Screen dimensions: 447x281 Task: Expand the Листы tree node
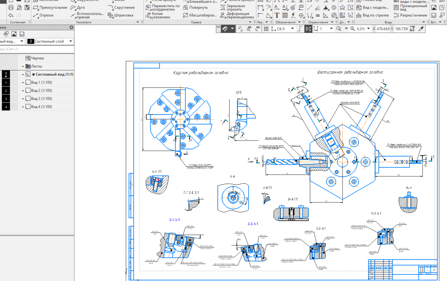click(x=23, y=66)
